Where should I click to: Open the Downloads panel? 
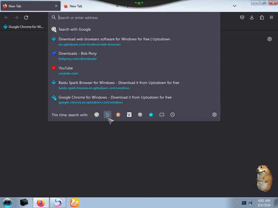pos(252,17)
